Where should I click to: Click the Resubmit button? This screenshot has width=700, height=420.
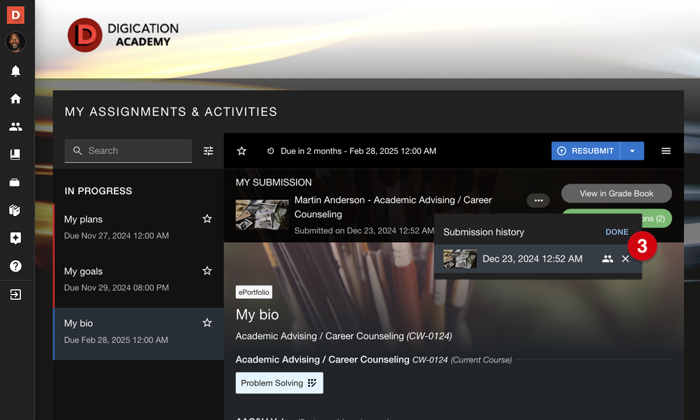click(586, 151)
